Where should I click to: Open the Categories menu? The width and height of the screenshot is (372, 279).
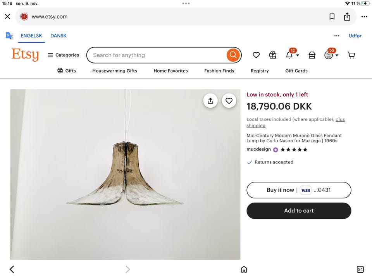click(x=63, y=55)
